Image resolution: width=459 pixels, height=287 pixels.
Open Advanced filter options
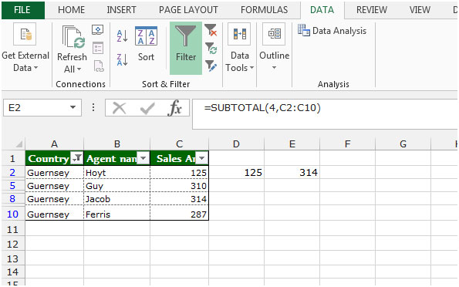[211, 66]
